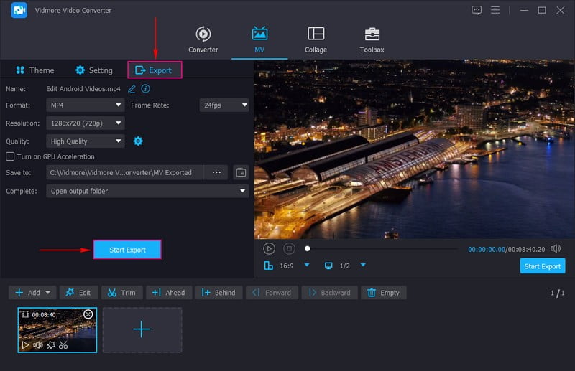Remove the clip using its X icon
Viewport: 575px width, 371px height.
(88, 314)
